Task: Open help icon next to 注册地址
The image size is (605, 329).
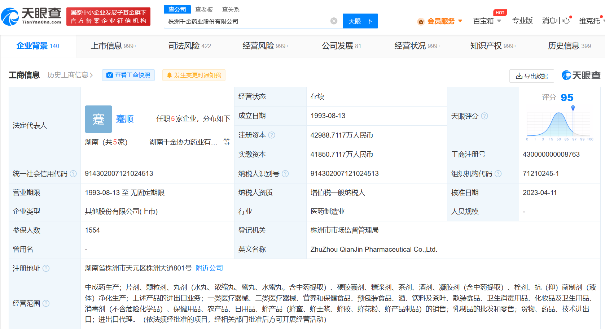Action: pyautogui.click(x=46, y=268)
